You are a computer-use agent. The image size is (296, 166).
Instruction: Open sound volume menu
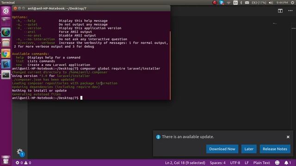pyautogui.click(x=271, y=3)
